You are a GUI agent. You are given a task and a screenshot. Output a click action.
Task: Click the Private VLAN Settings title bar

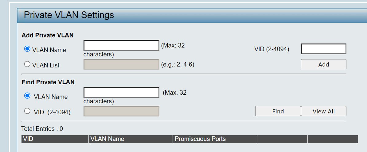(192, 15)
